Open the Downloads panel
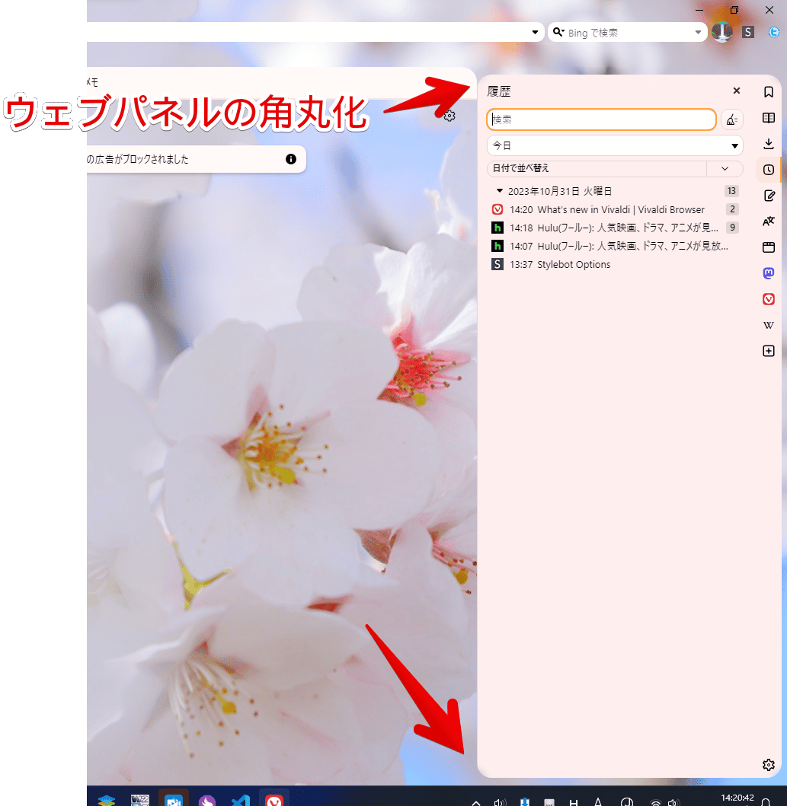Screen dimensions: 787x806 click(769, 144)
